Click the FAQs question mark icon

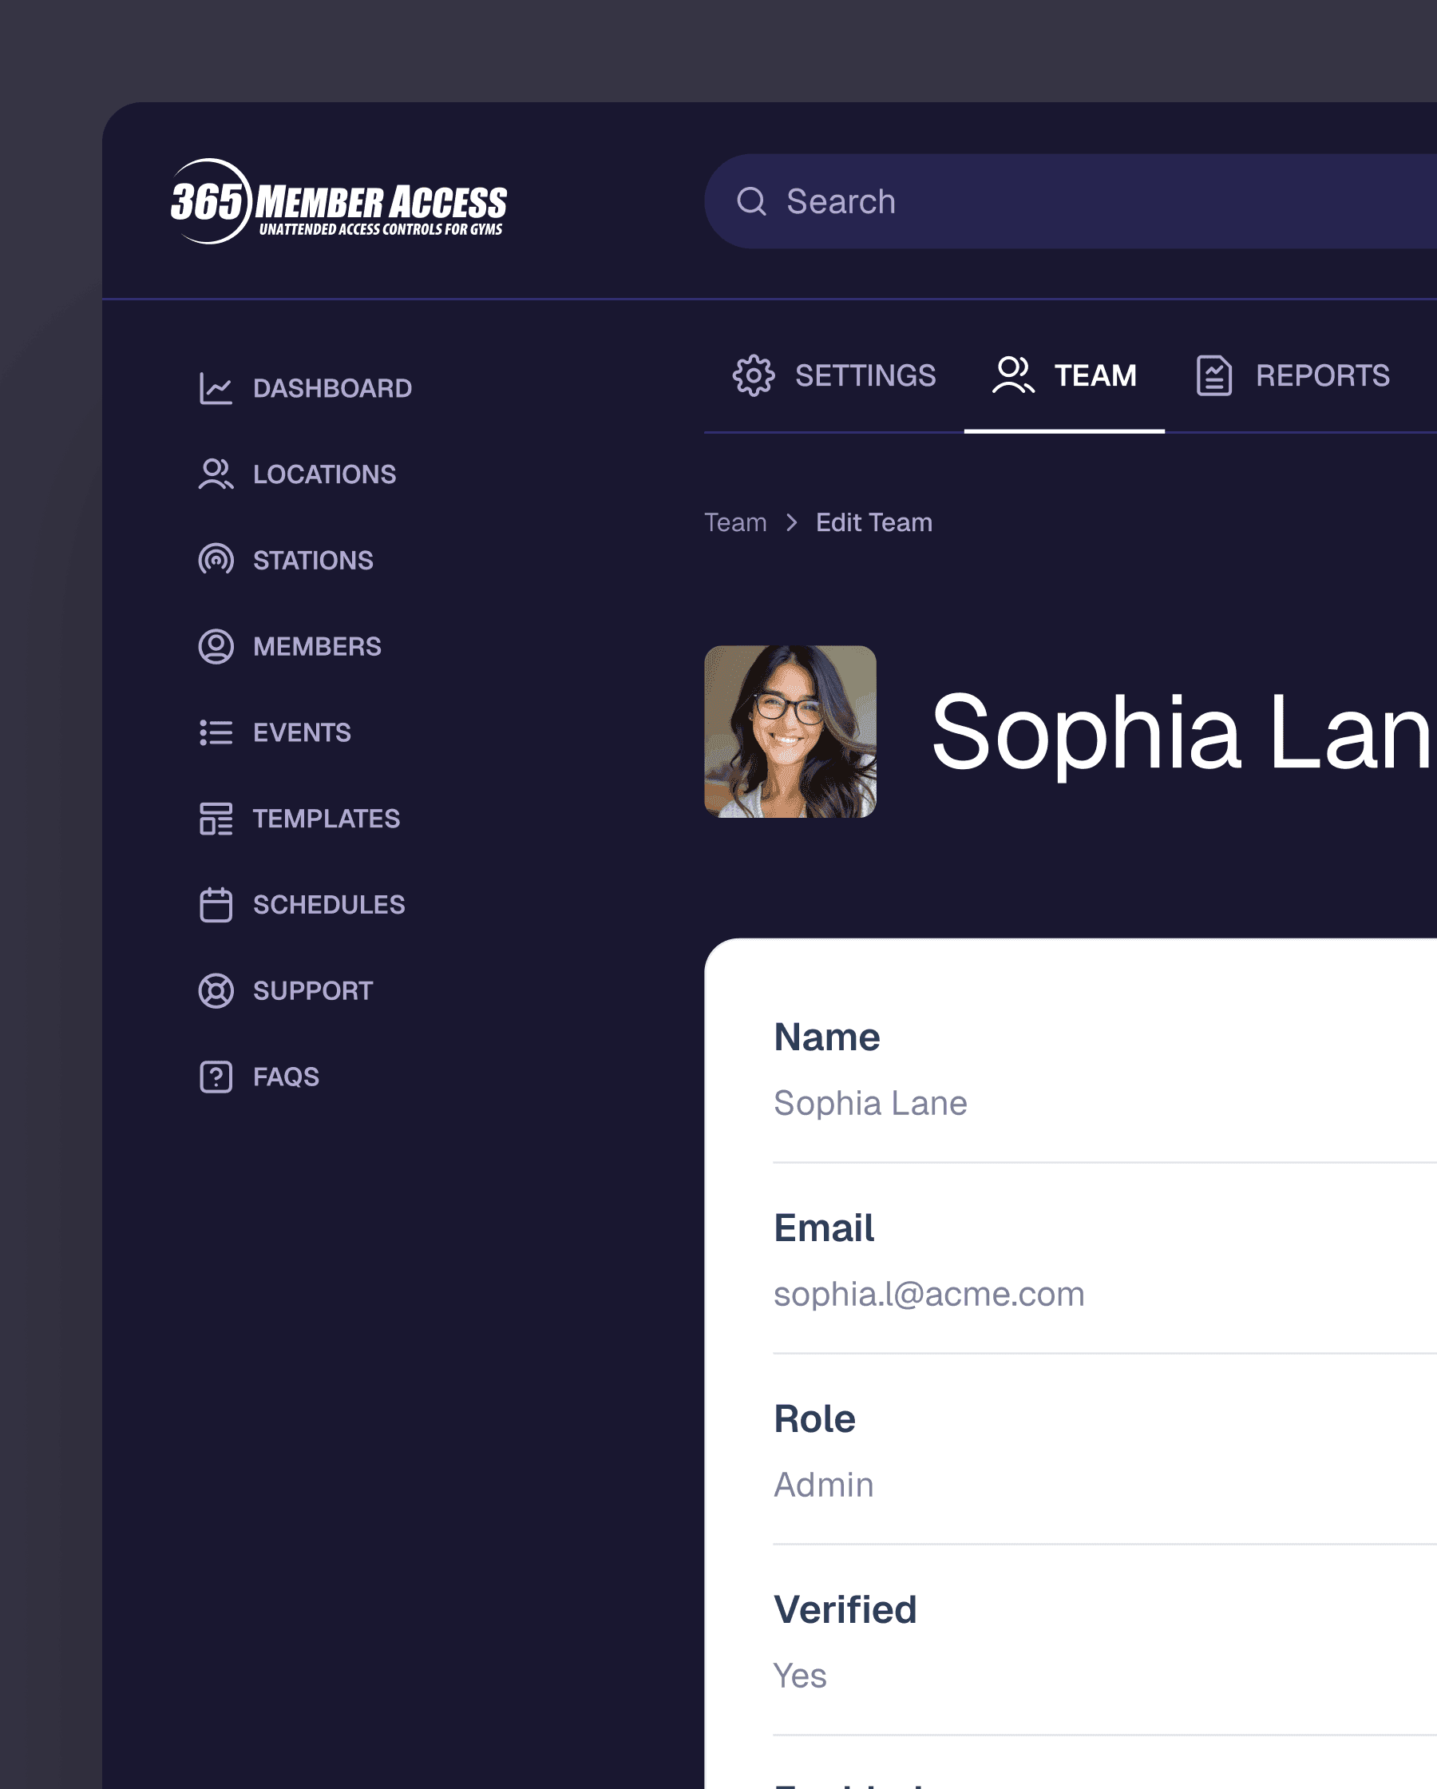tap(216, 1077)
